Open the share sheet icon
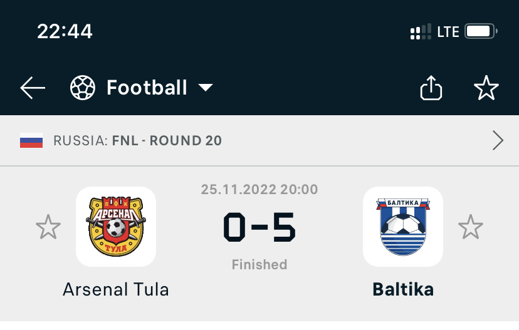519x330 pixels. (x=431, y=88)
